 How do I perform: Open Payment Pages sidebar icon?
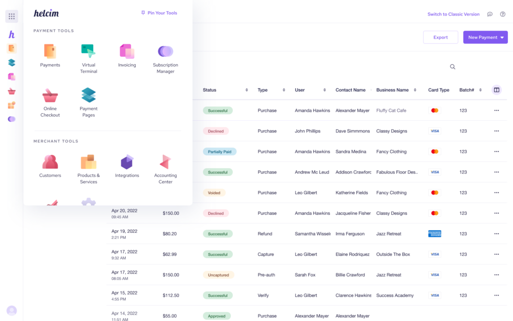tap(12, 63)
